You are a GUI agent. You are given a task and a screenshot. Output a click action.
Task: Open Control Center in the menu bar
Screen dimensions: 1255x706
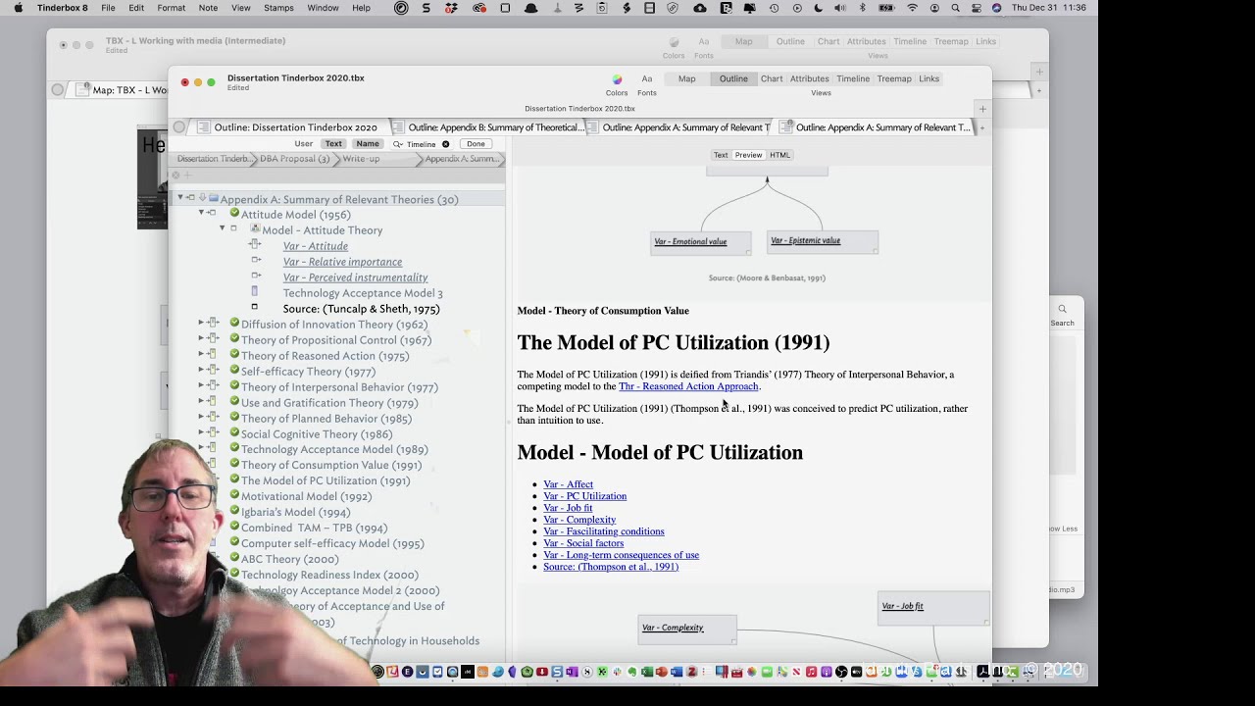(x=976, y=8)
